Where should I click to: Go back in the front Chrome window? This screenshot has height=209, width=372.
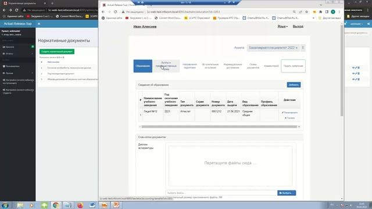coord(103,12)
